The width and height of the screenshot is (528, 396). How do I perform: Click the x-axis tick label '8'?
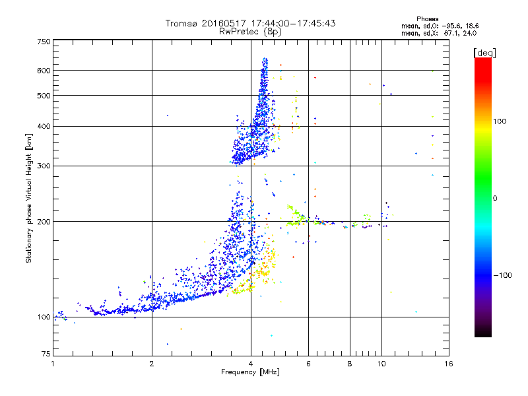tap(350, 364)
